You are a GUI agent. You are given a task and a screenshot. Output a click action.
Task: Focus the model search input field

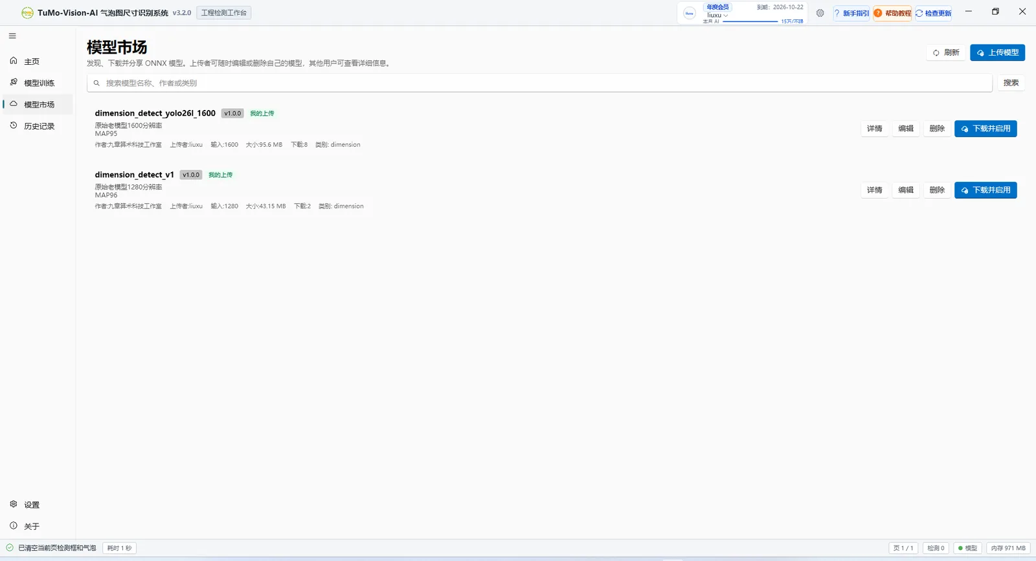pos(539,83)
